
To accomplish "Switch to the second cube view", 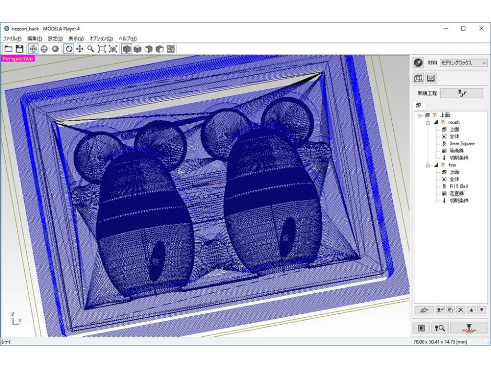I will coord(137,49).
